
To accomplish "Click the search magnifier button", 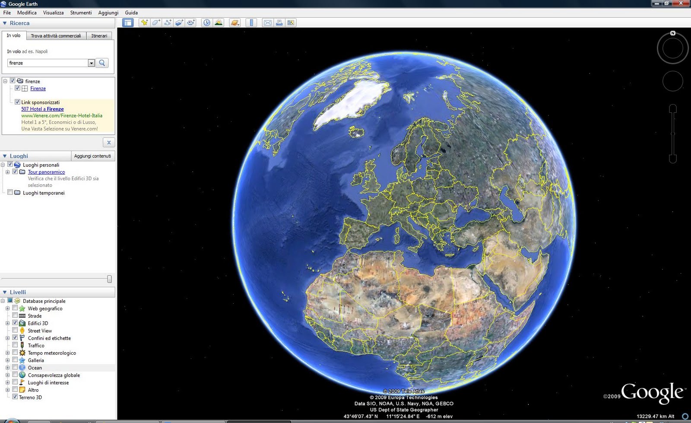I will pyautogui.click(x=102, y=63).
